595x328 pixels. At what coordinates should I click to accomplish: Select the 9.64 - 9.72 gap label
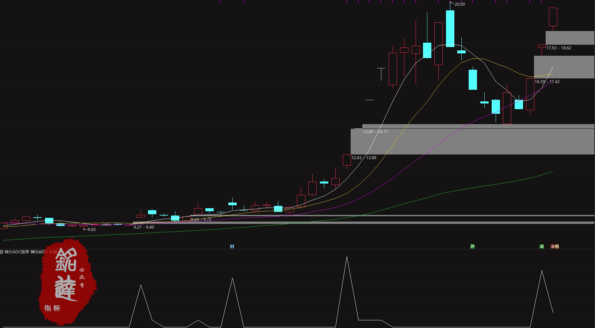click(x=201, y=220)
